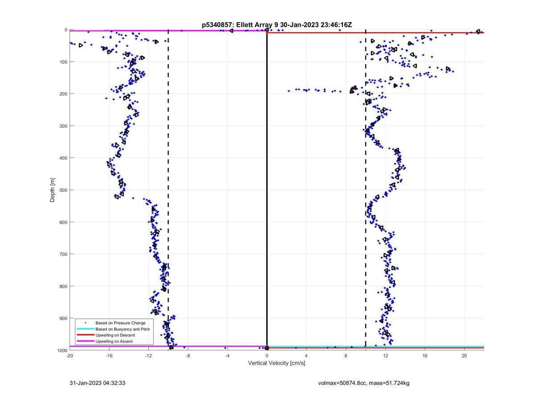The height and width of the screenshot is (394, 535).
Task: Click x-axis tick label '-12'
Action: [x=148, y=356]
